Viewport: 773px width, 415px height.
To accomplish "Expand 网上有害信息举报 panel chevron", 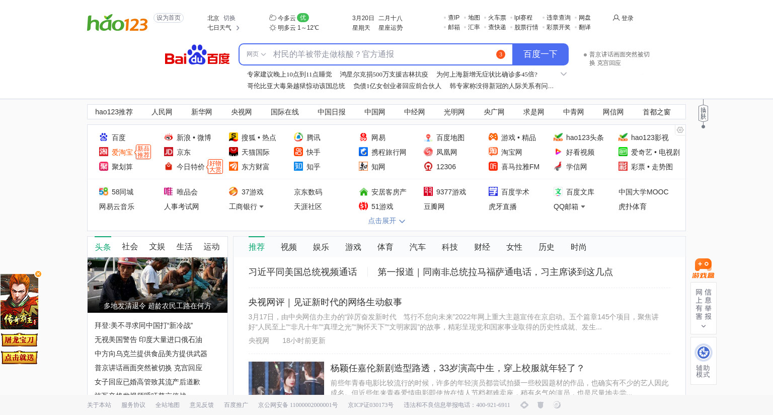I will [703, 326].
